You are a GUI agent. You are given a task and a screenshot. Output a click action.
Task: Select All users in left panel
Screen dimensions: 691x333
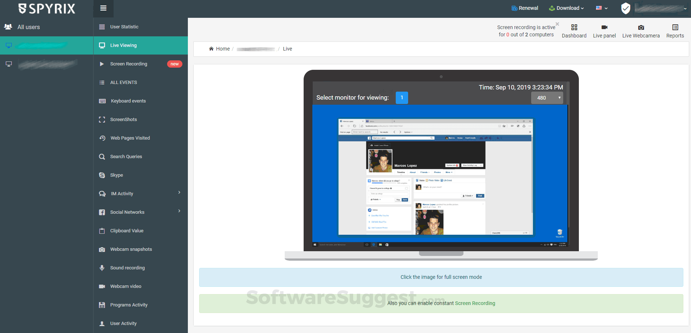coord(28,27)
